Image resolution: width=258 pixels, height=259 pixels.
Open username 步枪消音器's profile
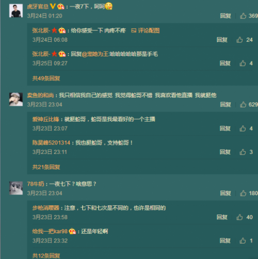tap(46, 208)
